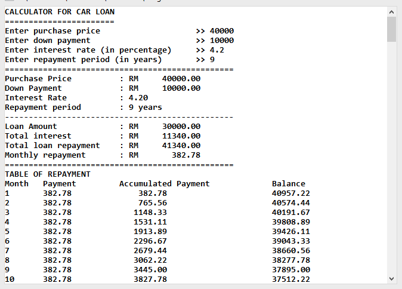Click 'Enter interest rate (in percentage)' prompt
402x289 pixels.
pos(88,50)
